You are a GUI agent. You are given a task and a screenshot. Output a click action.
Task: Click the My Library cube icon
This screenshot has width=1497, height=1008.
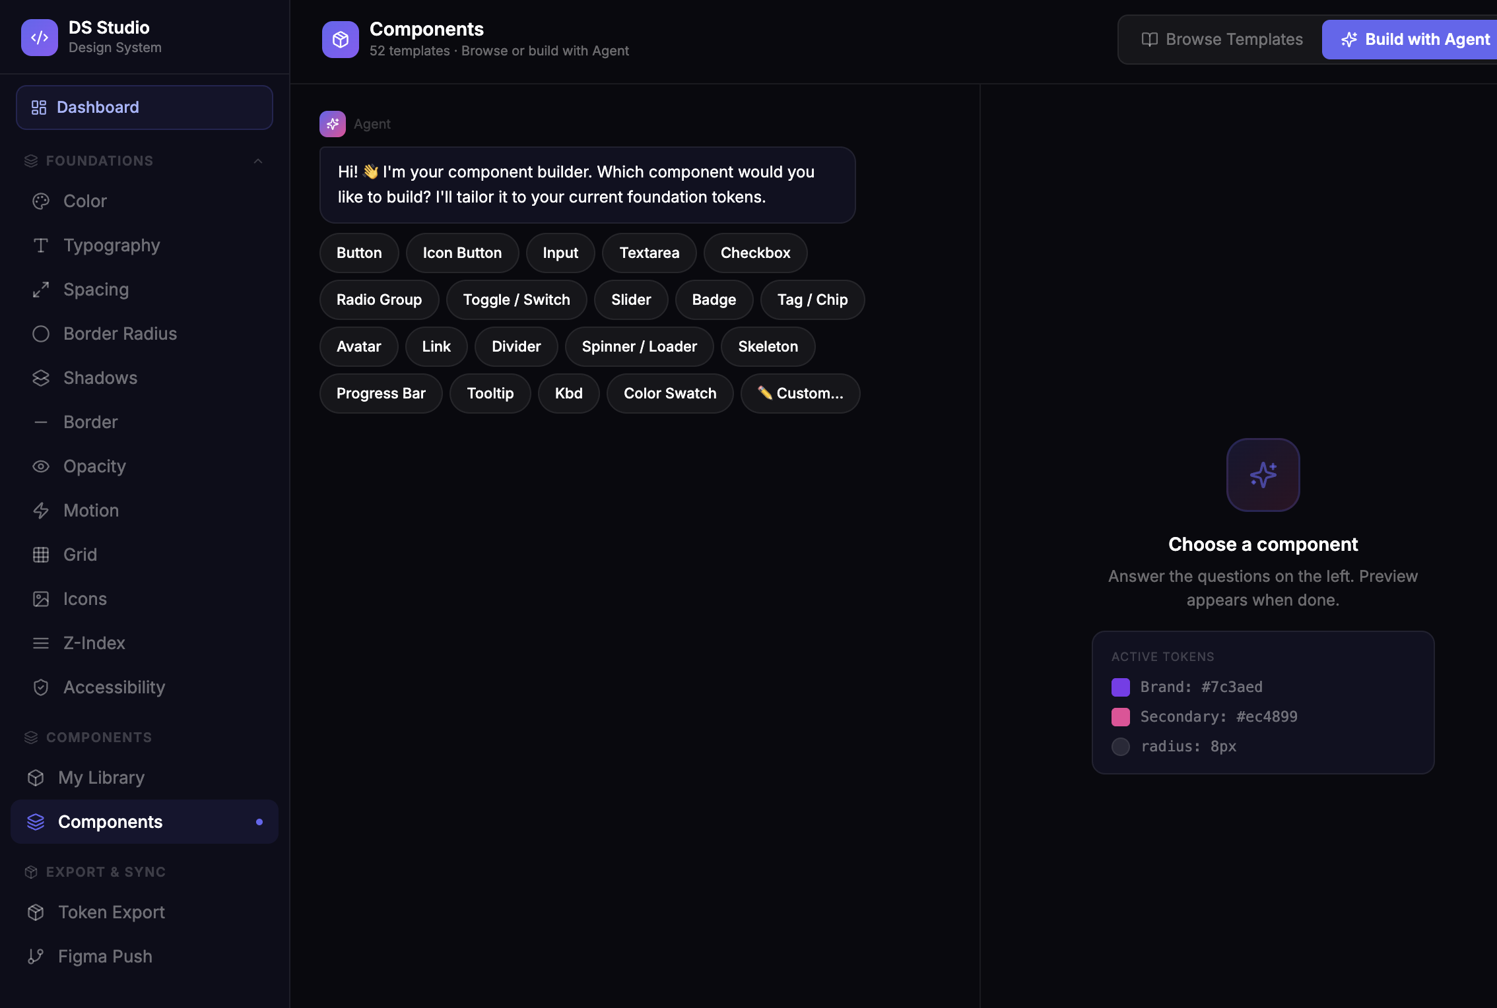tap(36, 778)
